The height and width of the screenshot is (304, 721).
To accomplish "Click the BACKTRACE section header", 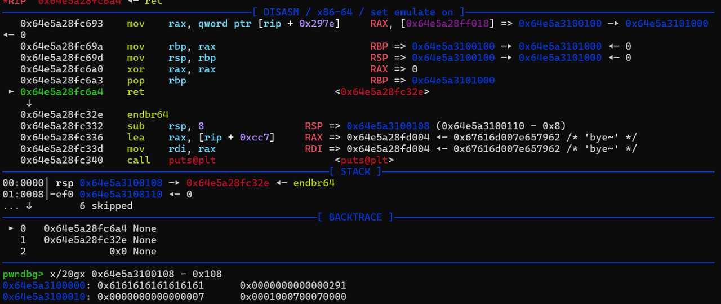I will click(x=355, y=217).
